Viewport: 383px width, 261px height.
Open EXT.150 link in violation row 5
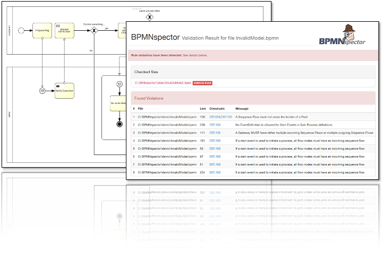[x=215, y=149]
